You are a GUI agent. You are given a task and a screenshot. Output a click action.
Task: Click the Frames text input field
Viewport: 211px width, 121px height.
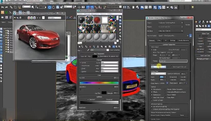pyautogui.click(x=173, y=61)
